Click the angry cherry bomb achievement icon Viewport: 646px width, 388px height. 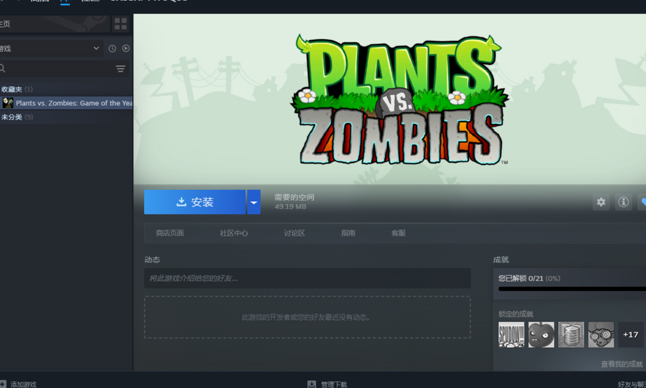pos(541,335)
